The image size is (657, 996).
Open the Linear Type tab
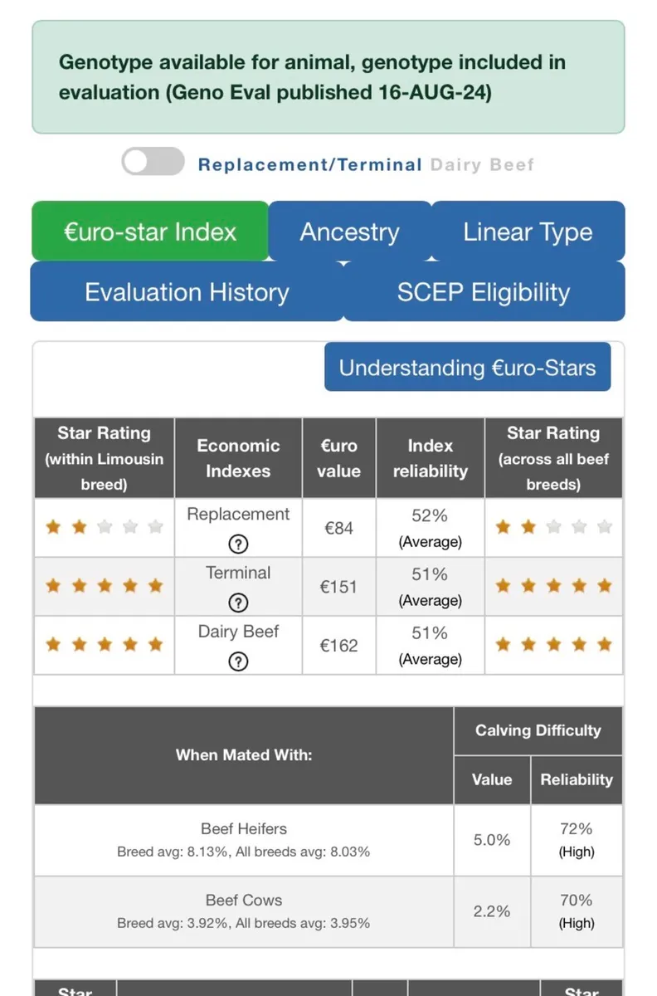(528, 232)
